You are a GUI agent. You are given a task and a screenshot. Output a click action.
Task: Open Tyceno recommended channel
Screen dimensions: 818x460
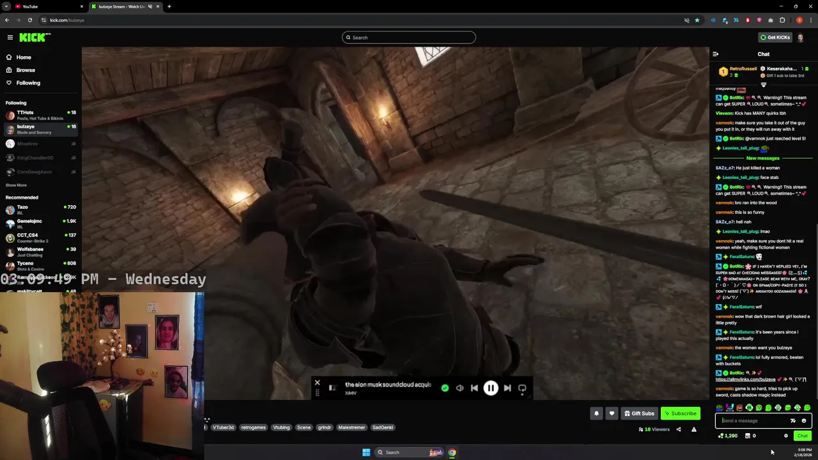[40, 266]
